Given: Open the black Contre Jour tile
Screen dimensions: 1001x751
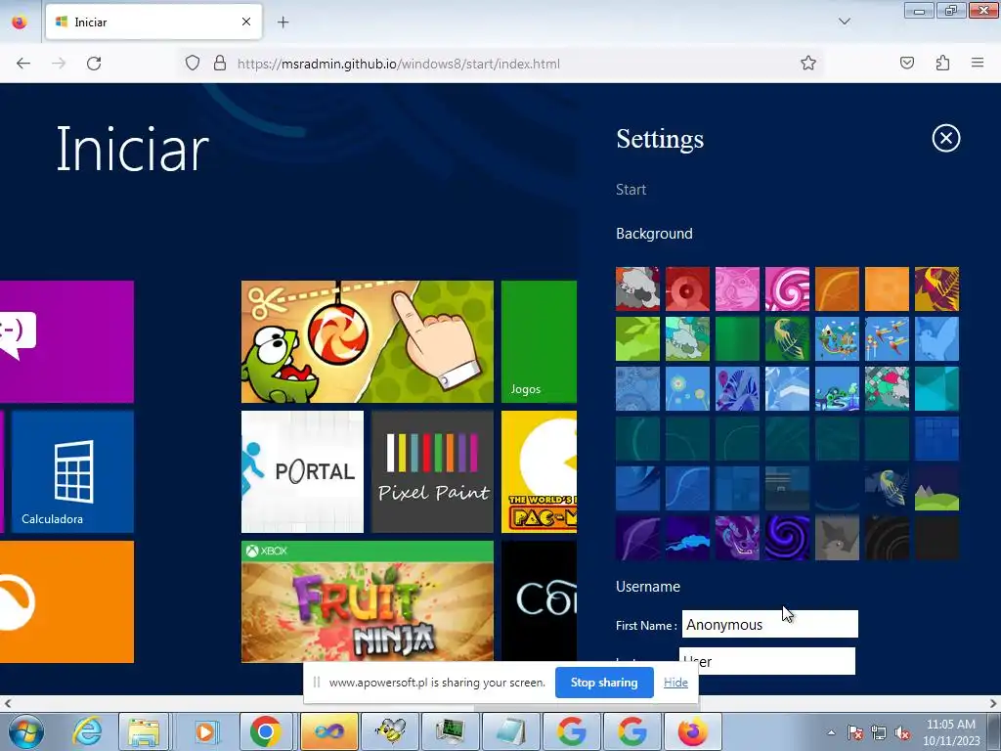Looking at the screenshot, I should click(x=539, y=601).
